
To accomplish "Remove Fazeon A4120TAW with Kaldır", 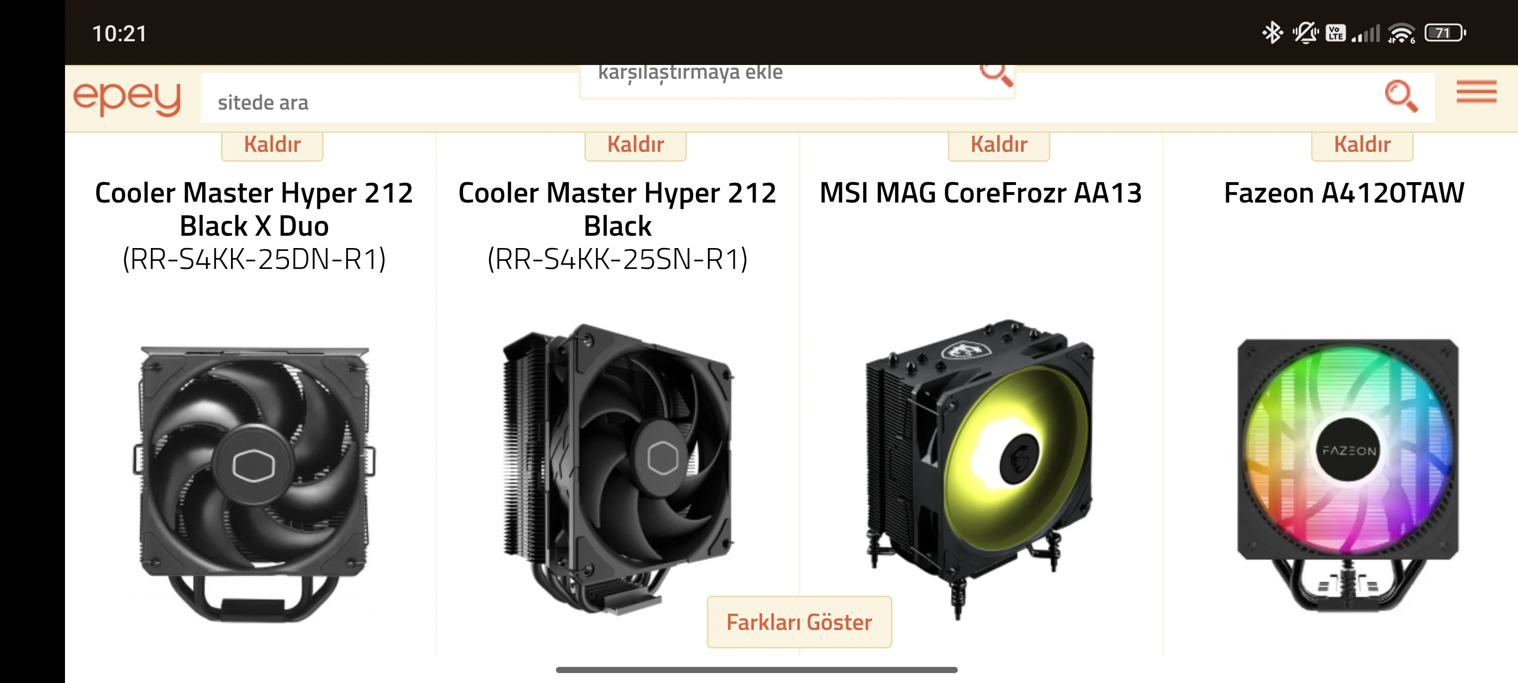I will tap(1362, 145).
